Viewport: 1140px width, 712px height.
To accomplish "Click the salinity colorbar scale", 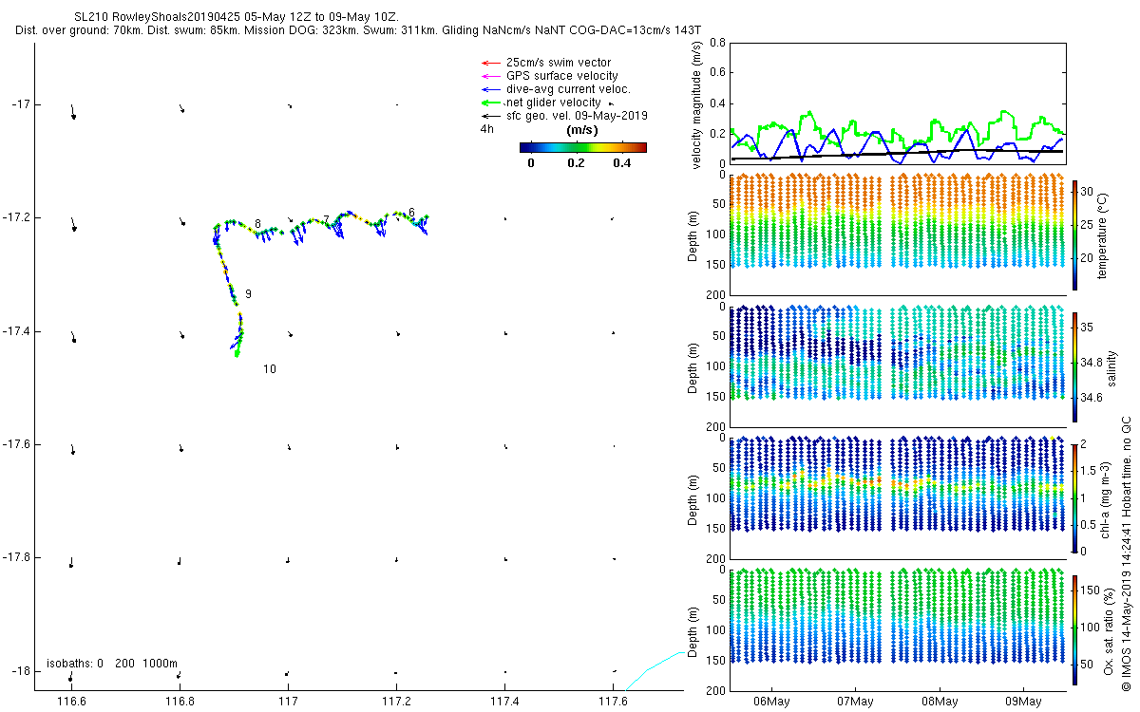I will 1075,366.
